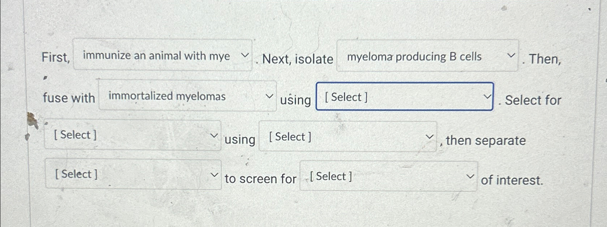Open the chevron next to 'immortalized myelomas'
The height and width of the screenshot is (227, 607).
pyautogui.click(x=269, y=96)
